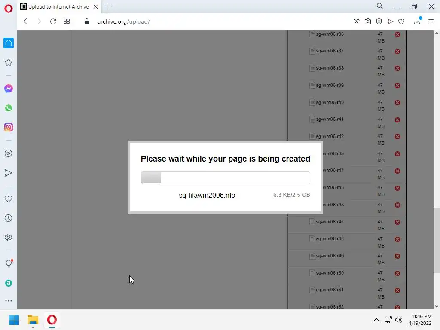The image size is (440, 330).
Task: View site security lock info
Action: click(x=87, y=21)
